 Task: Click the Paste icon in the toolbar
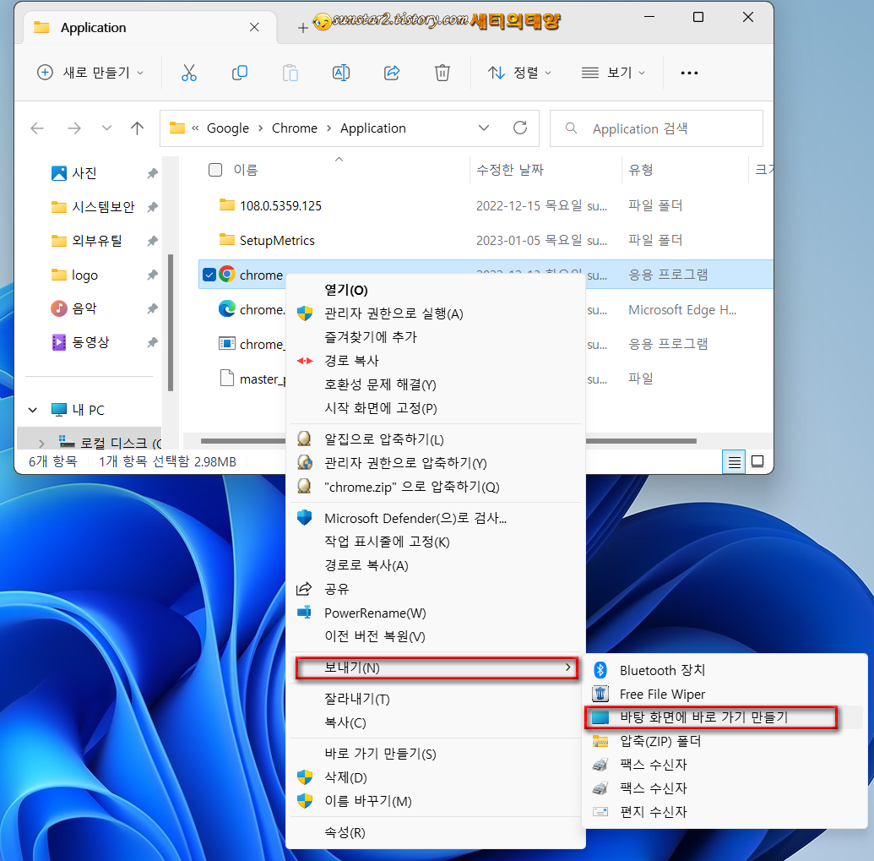(x=290, y=73)
